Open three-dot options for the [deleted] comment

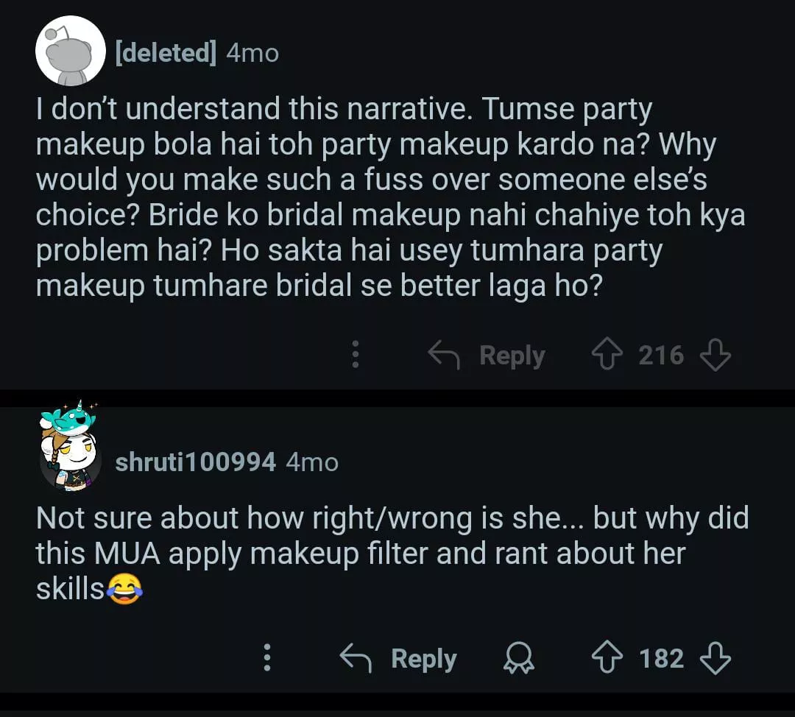click(x=356, y=356)
